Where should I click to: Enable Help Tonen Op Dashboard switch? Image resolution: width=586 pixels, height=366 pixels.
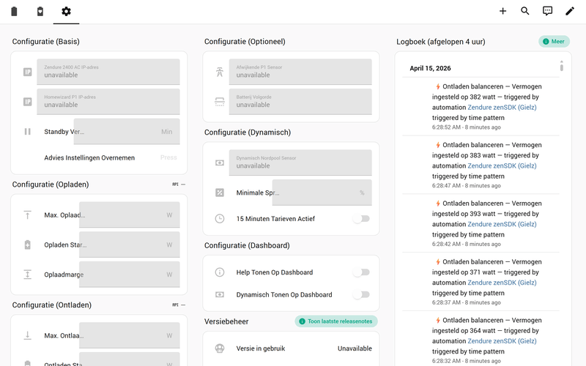(x=360, y=272)
